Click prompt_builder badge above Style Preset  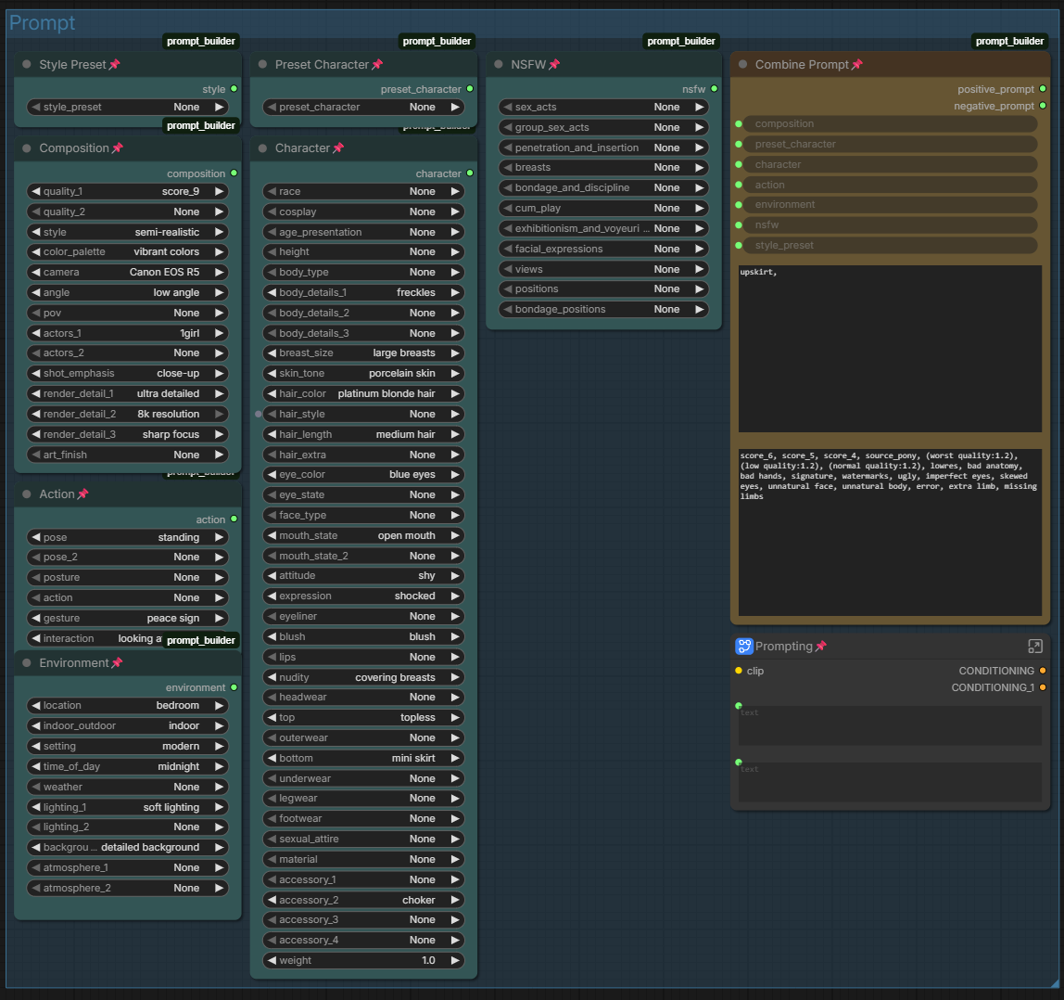click(201, 42)
